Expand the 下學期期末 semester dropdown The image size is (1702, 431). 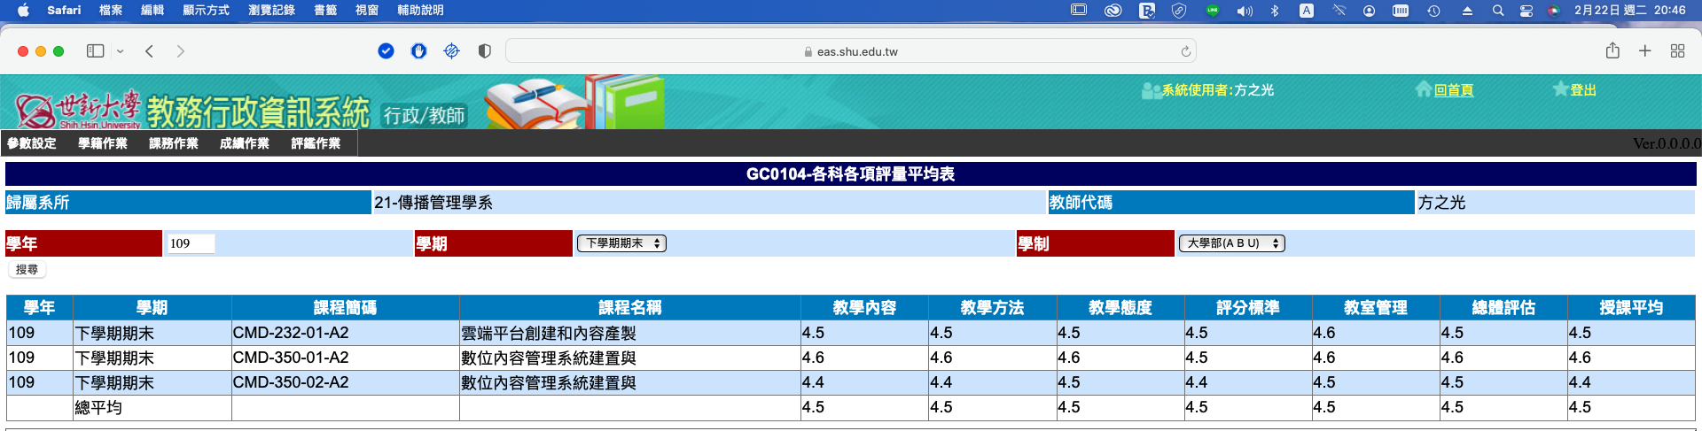[x=621, y=243]
